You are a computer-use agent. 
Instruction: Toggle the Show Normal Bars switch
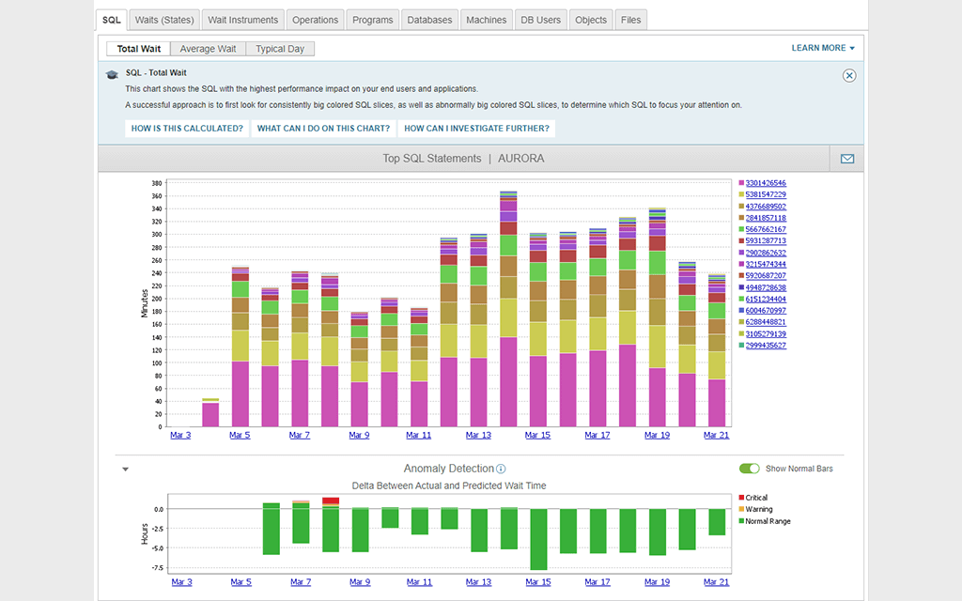pos(750,468)
